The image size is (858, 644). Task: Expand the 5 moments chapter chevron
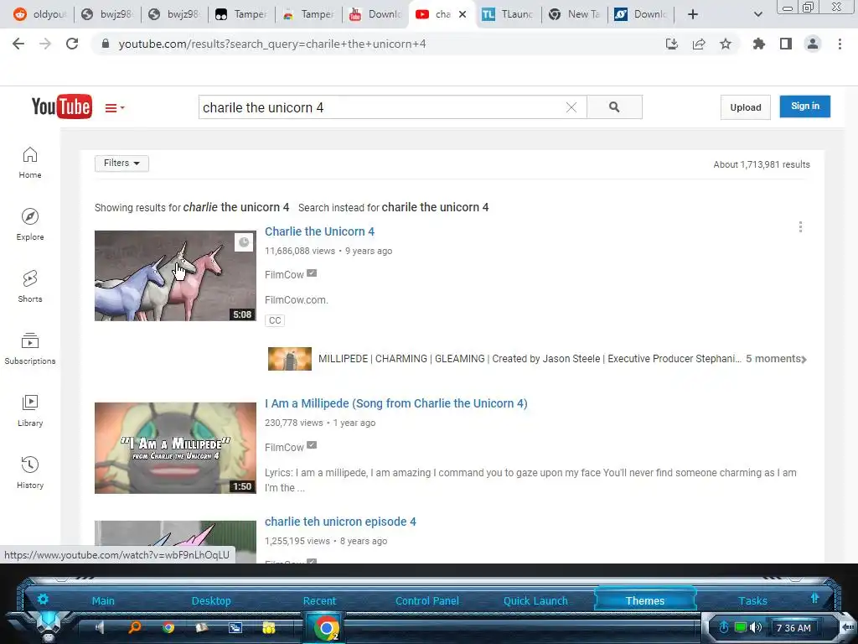coord(804,359)
